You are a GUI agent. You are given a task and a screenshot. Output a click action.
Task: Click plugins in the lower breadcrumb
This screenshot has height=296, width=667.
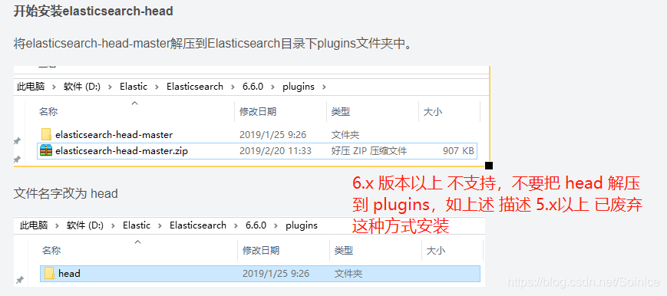coord(302,225)
